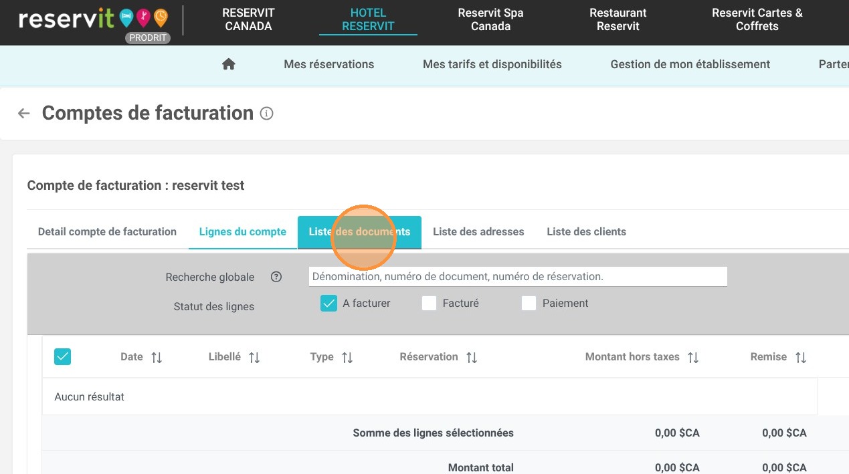Click the reservit logo
The height and width of the screenshot is (474, 849).
pyautogui.click(x=93, y=19)
